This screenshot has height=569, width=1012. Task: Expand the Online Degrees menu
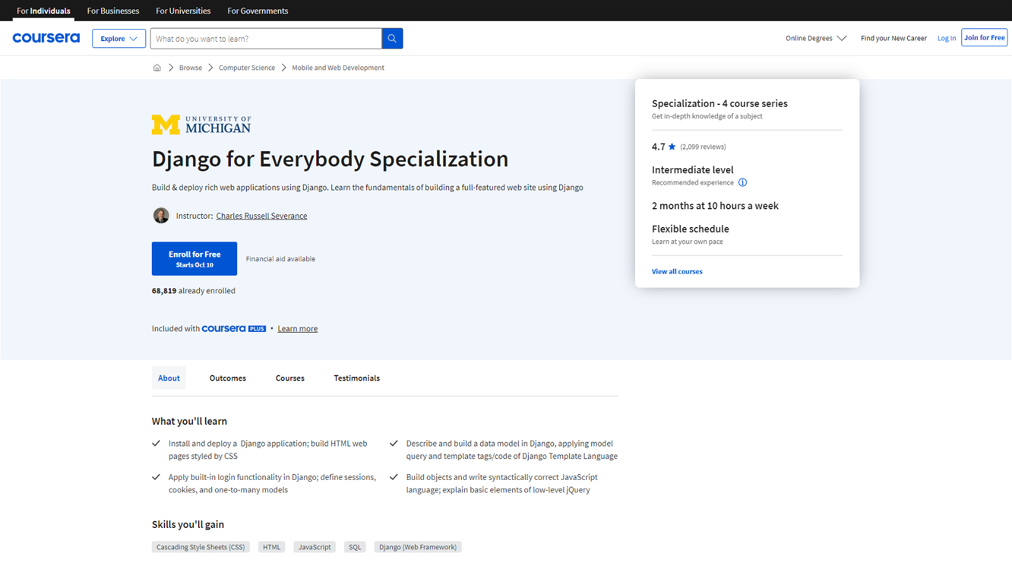(x=815, y=38)
